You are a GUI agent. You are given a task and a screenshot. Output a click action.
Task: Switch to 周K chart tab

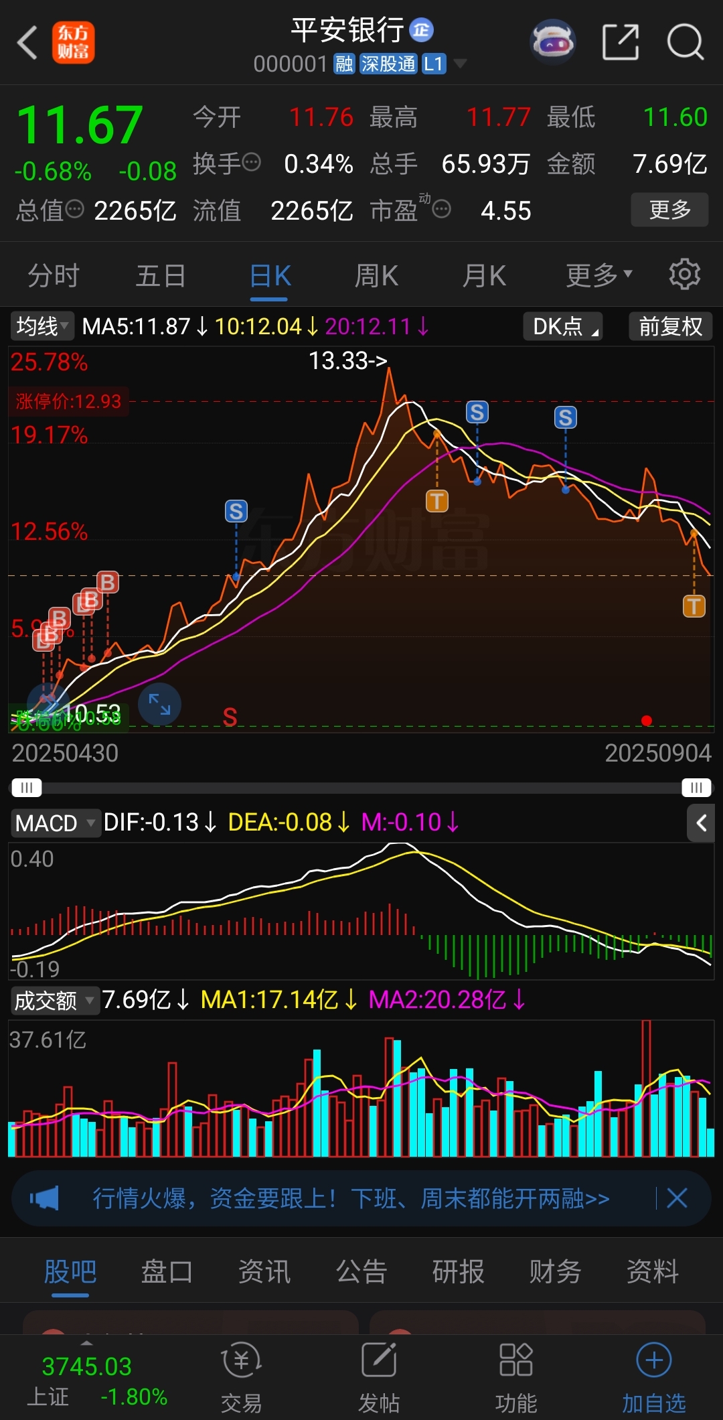(376, 275)
